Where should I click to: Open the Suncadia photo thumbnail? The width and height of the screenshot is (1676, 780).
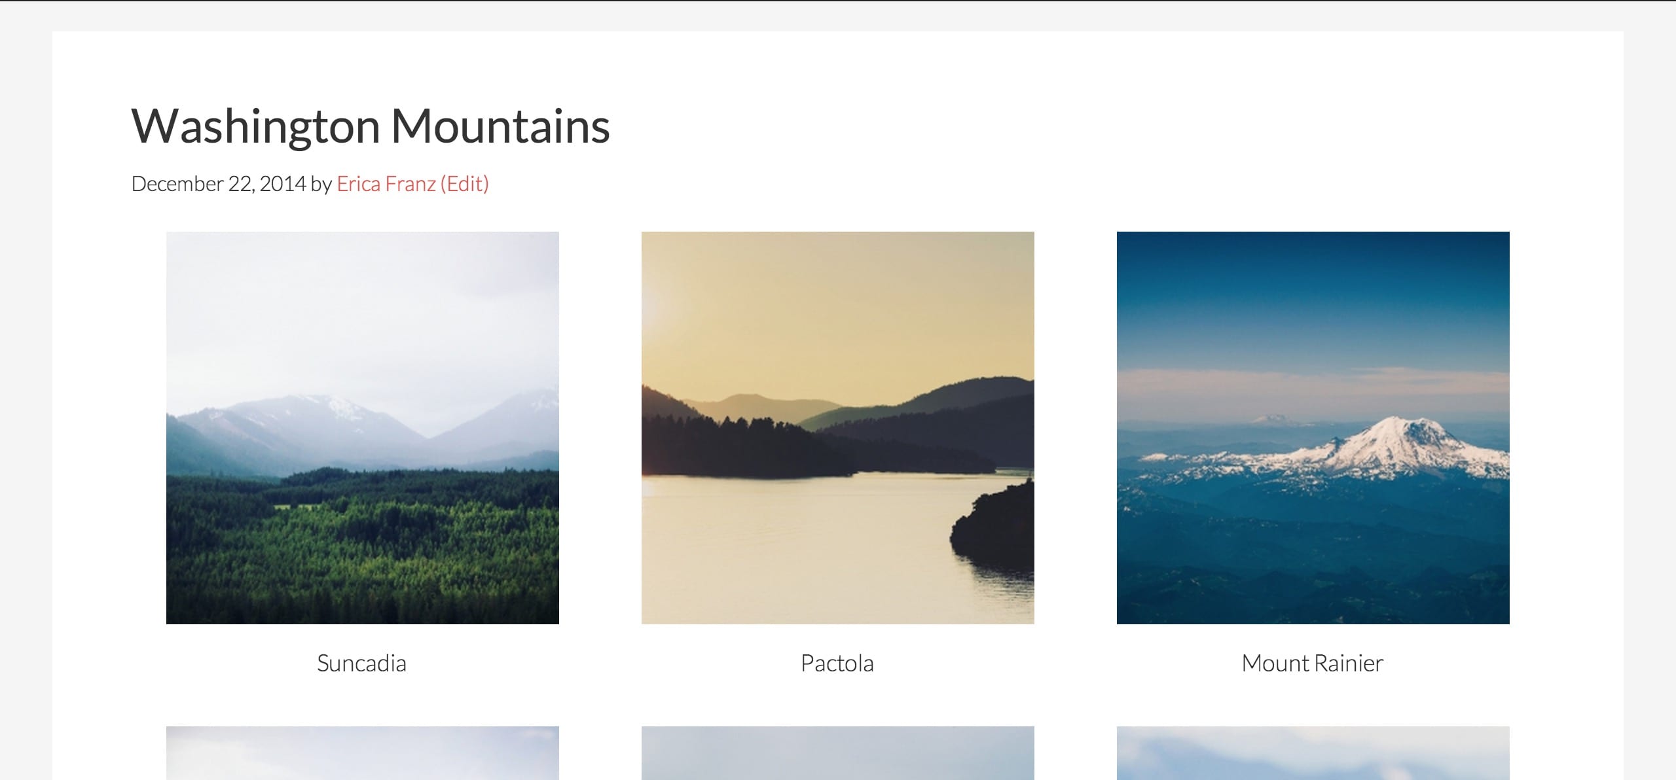pos(362,427)
